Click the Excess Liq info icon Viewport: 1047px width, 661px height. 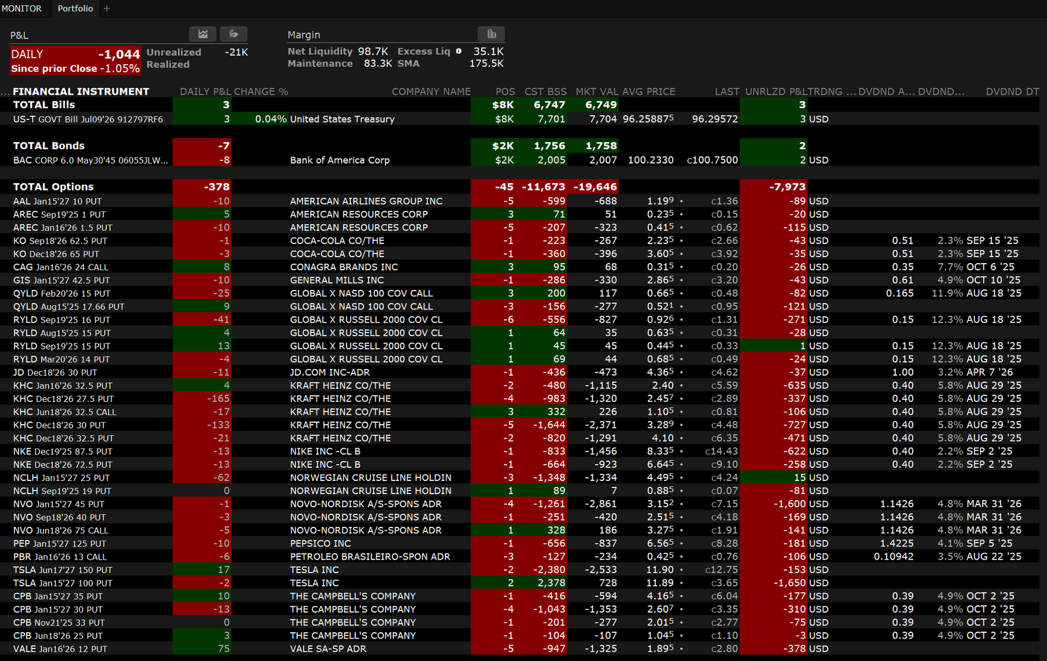pos(459,51)
